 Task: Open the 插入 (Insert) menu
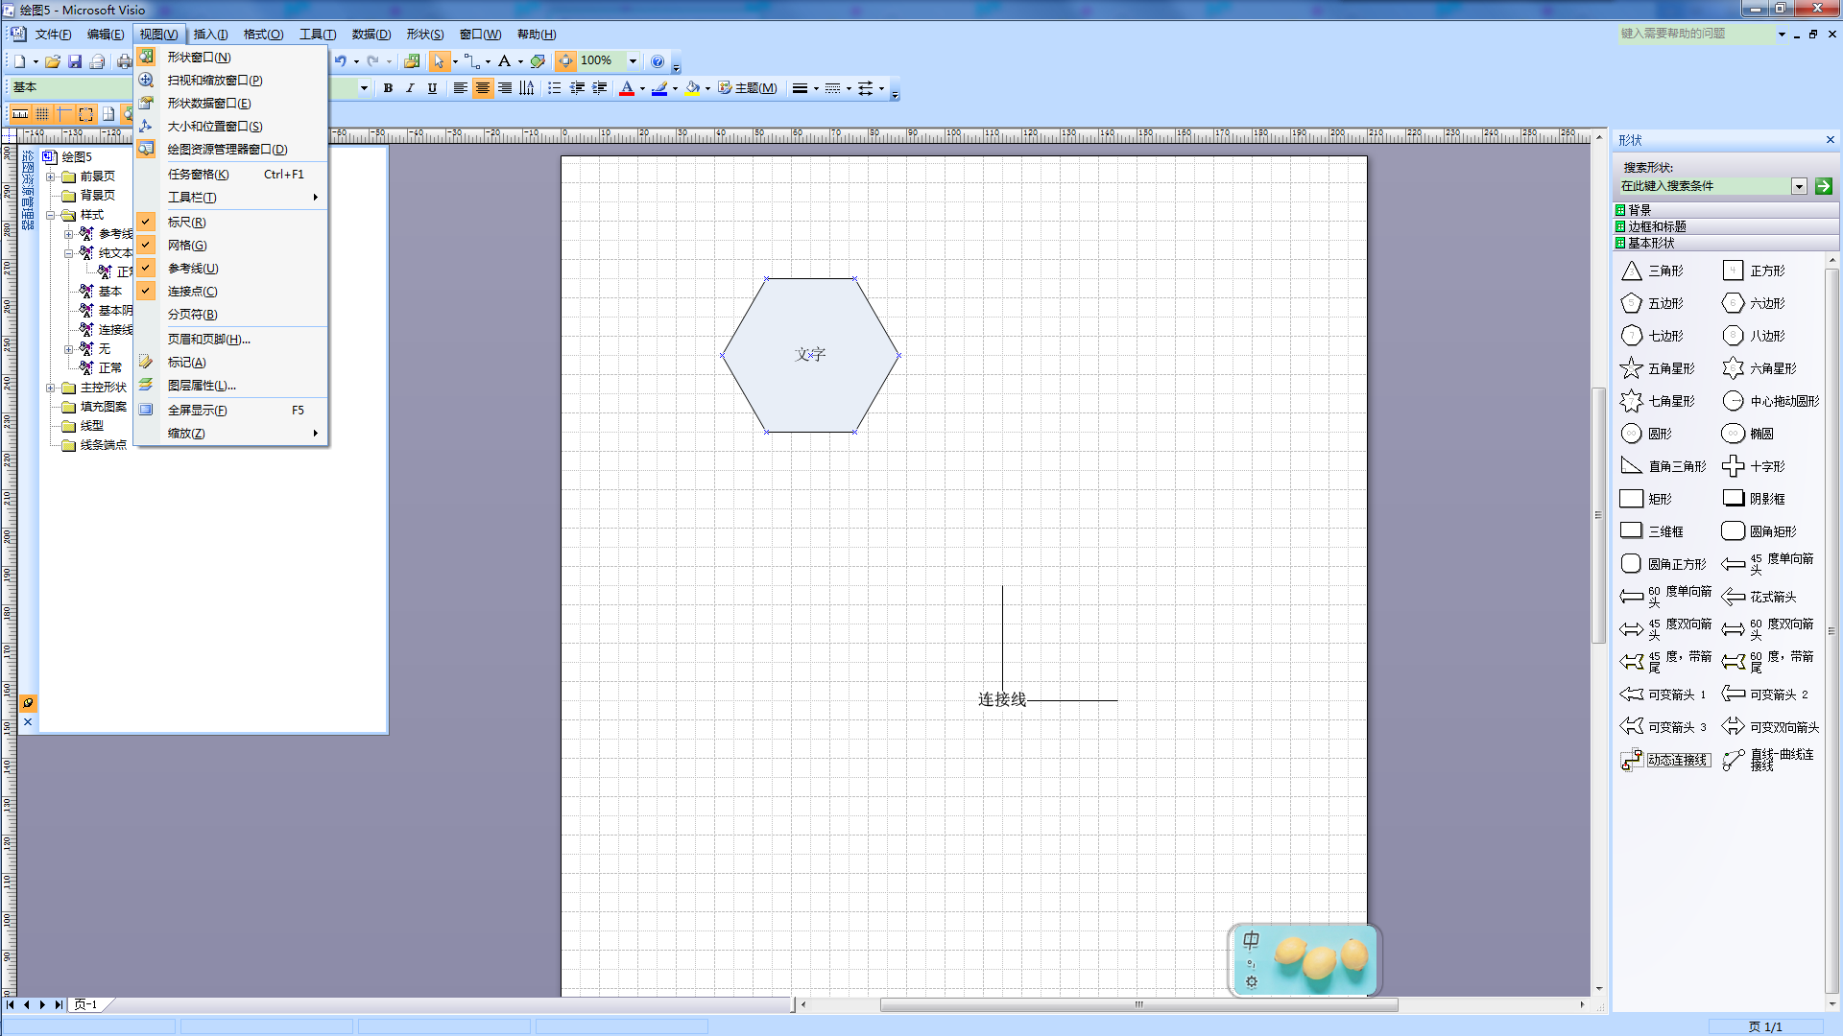(210, 35)
